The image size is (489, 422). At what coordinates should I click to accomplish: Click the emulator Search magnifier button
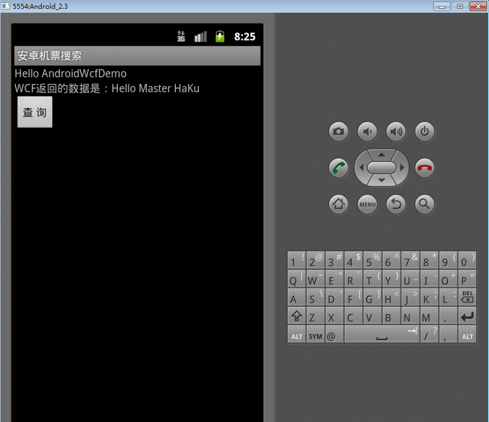coord(424,204)
